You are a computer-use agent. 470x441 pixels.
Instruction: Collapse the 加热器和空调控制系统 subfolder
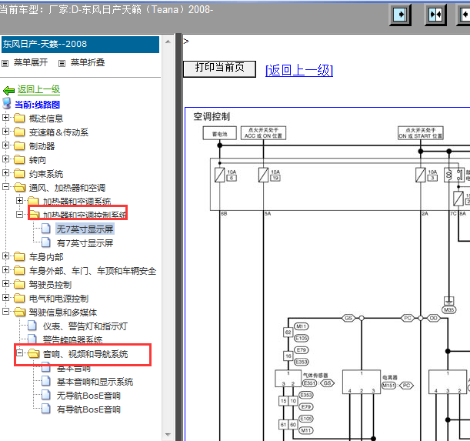19,214
